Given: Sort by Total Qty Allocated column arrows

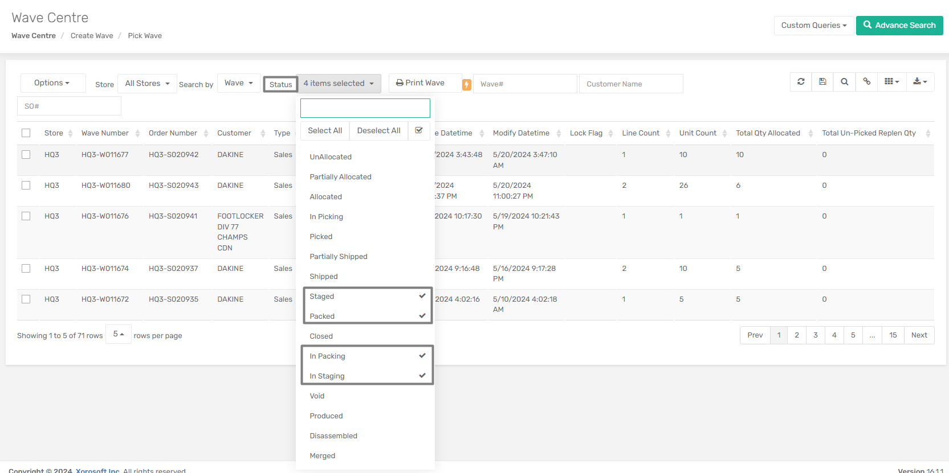Looking at the screenshot, I should tap(810, 134).
